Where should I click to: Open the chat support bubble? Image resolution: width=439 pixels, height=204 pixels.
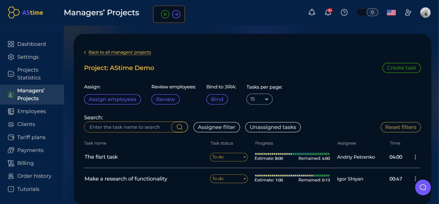pyautogui.click(x=423, y=187)
